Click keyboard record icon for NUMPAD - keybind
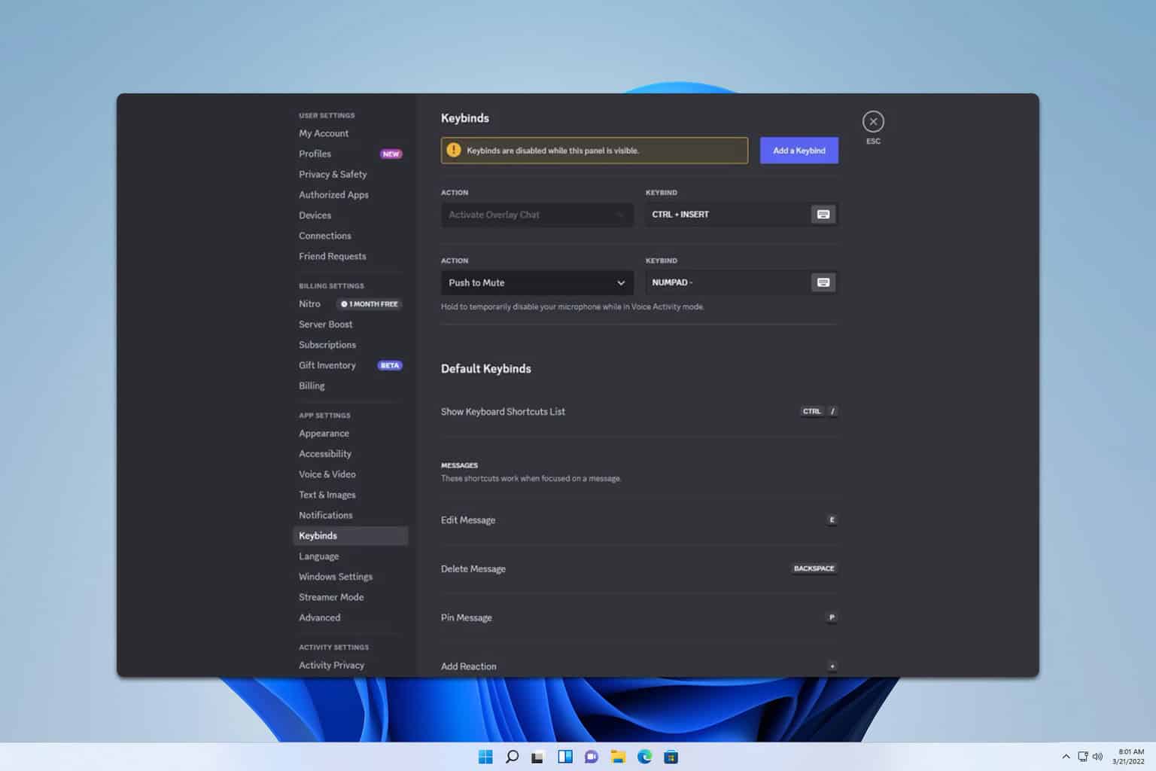 point(823,282)
